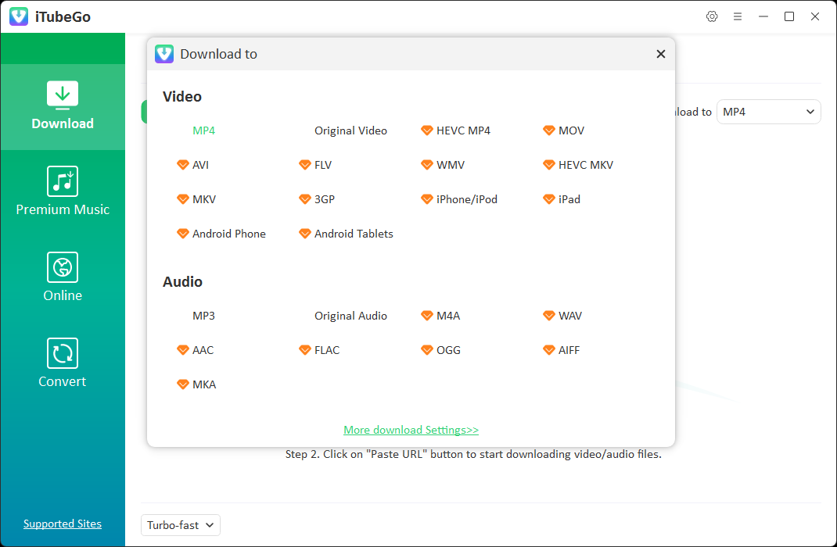The height and width of the screenshot is (547, 837).
Task: Open the Online browser globe icon
Action: [x=63, y=267]
